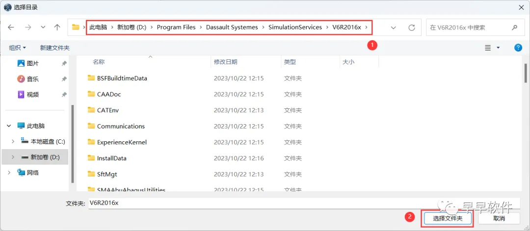Screen dimensions: 530x231
Task: Unpin 图片 using its pin icon
Action: pos(64,63)
